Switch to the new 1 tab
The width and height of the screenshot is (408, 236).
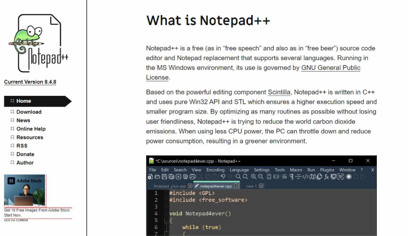[251, 186]
